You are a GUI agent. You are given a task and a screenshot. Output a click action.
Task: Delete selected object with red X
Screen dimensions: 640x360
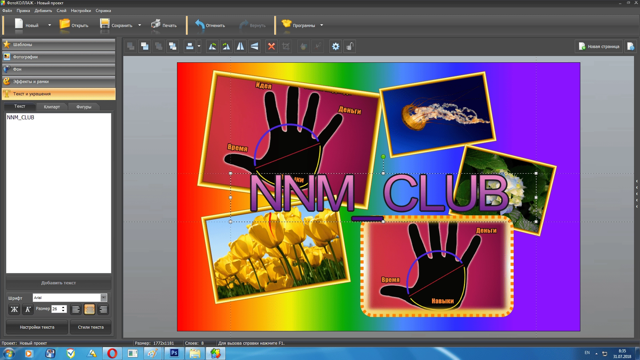272,46
